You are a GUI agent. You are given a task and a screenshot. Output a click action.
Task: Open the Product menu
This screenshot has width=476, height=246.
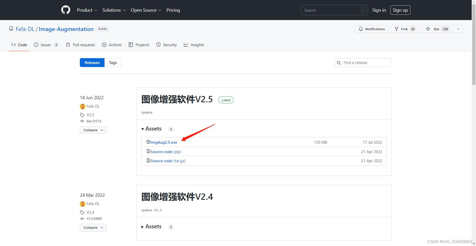(87, 10)
